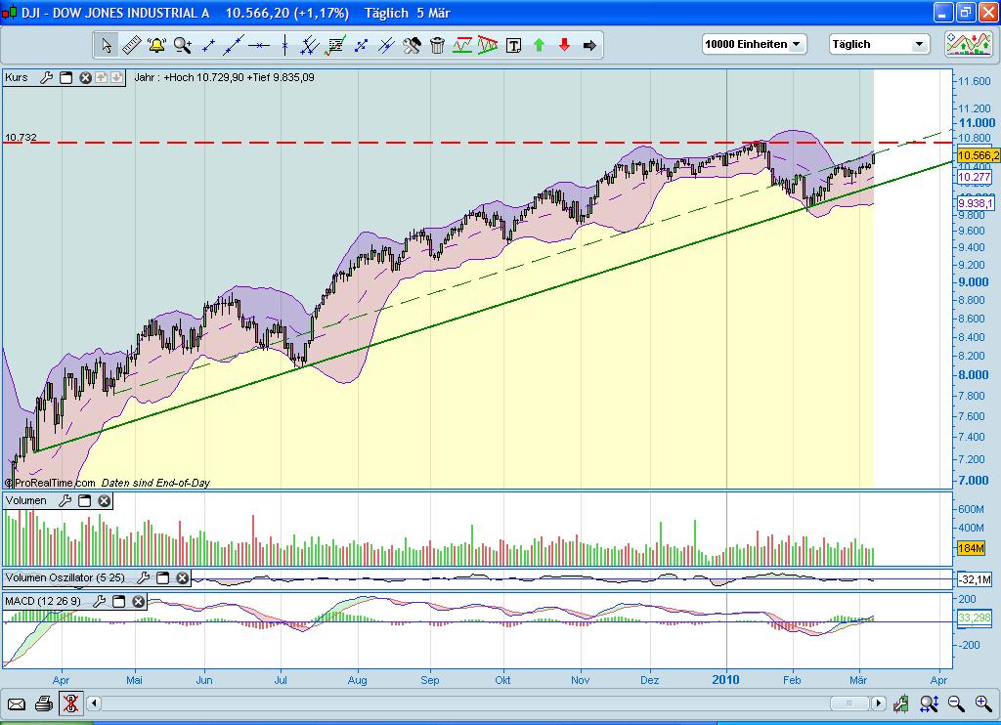The width and height of the screenshot is (1001, 725).
Task: Select the triangle pattern drawing tool
Action: [x=488, y=45]
